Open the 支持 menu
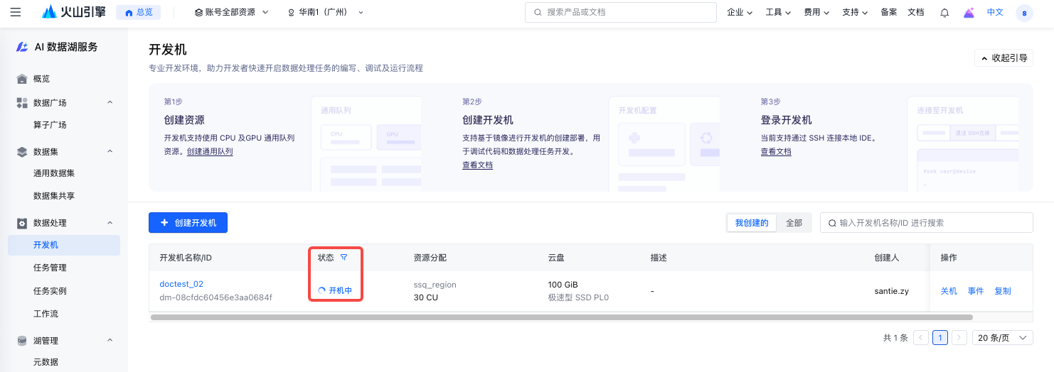Screen dimensions: 1054x372 [855, 12]
